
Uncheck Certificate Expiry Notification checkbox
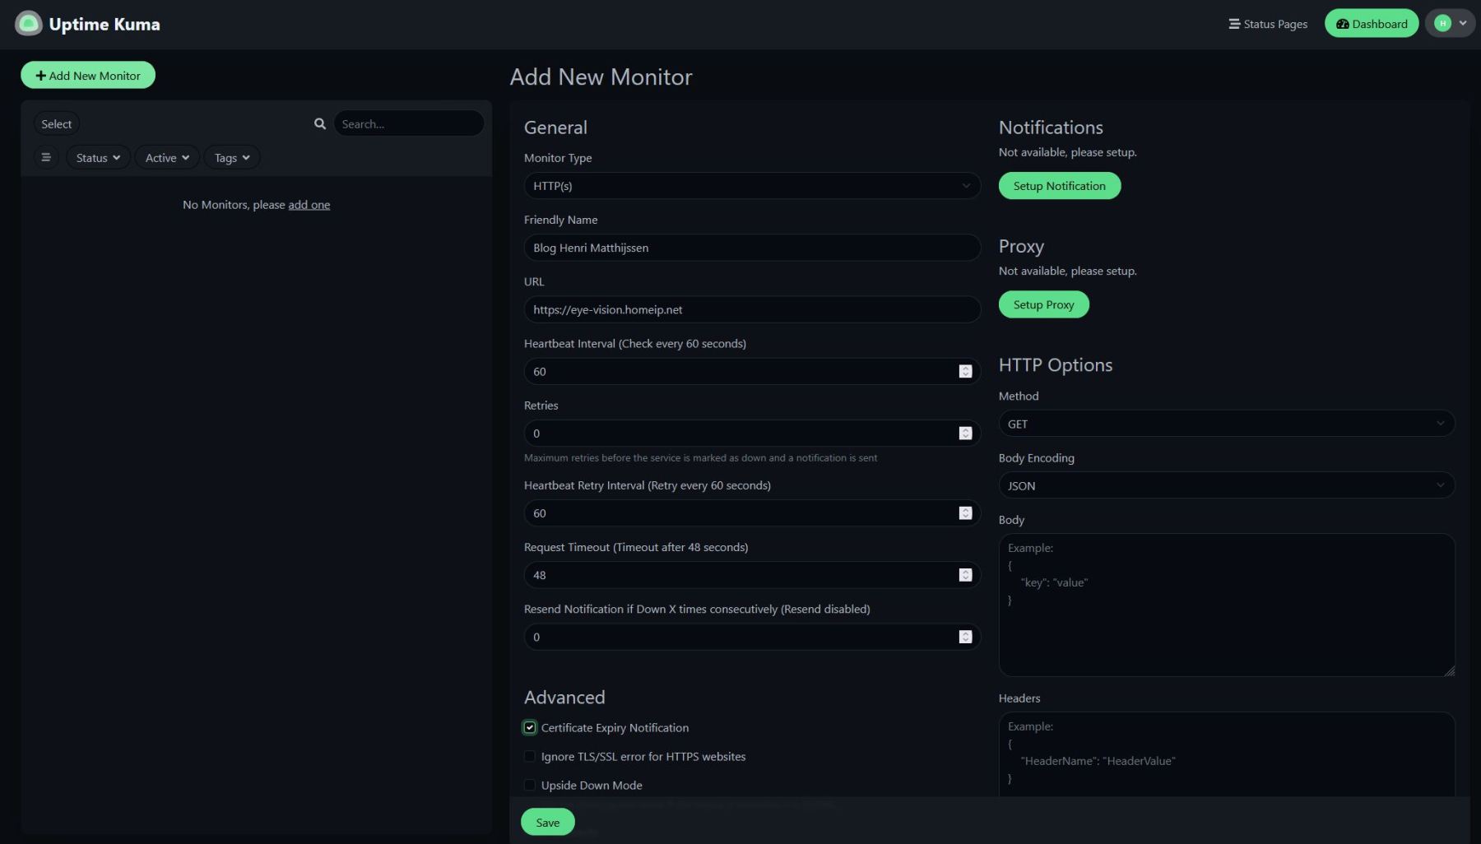point(530,728)
